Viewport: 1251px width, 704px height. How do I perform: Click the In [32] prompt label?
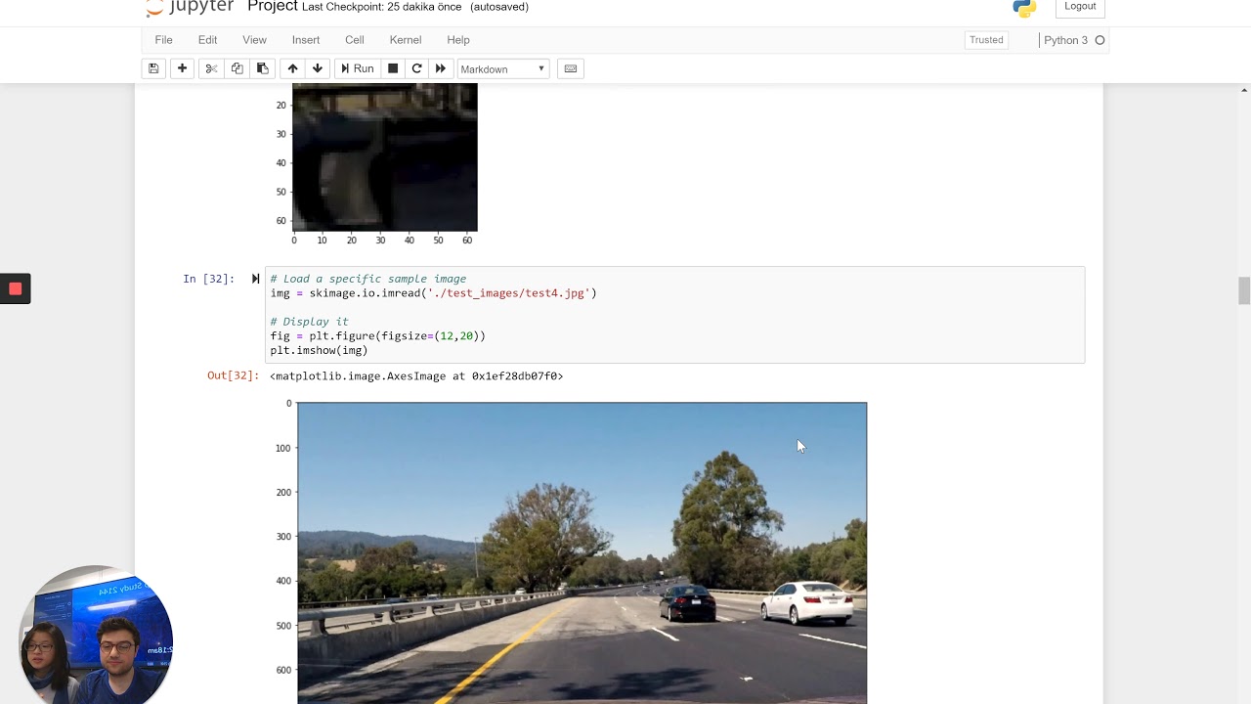click(208, 279)
